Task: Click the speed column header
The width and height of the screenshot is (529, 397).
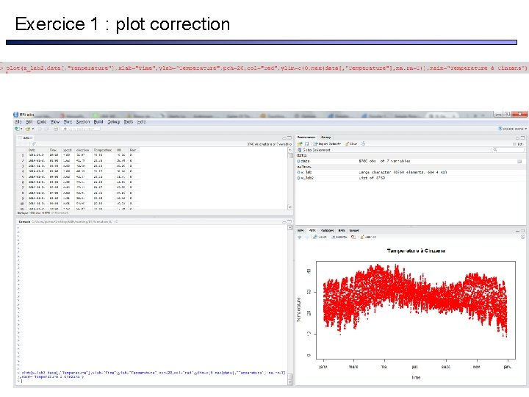Action: pos(67,150)
